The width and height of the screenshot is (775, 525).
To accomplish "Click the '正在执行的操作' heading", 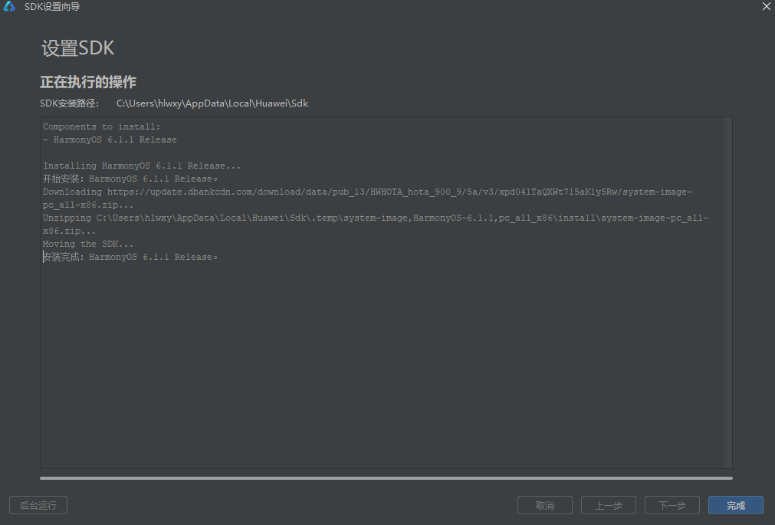I will 88,82.
